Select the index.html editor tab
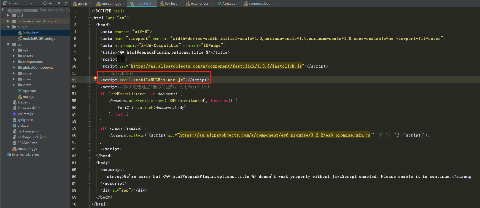 point(143,3)
